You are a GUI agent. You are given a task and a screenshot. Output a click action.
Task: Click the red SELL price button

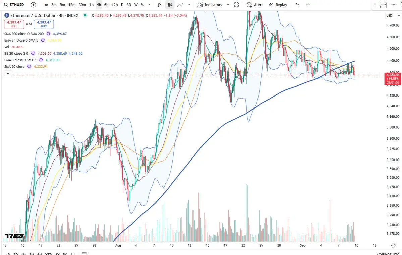[14, 24]
